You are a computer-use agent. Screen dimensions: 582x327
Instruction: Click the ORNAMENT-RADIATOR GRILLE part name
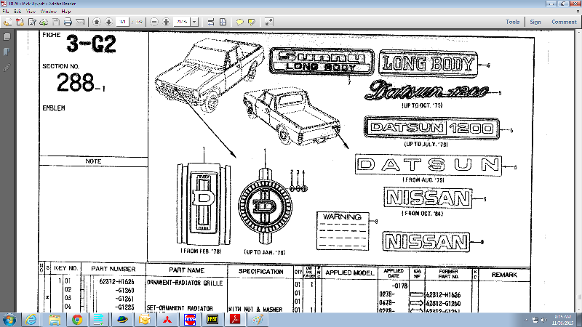(185, 283)
